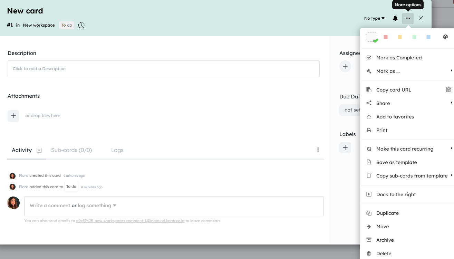Image resolution: width=454 pixels, height=259 pixels.
Task: Switch to the Sub-cards tab
Action: (71, 150)
